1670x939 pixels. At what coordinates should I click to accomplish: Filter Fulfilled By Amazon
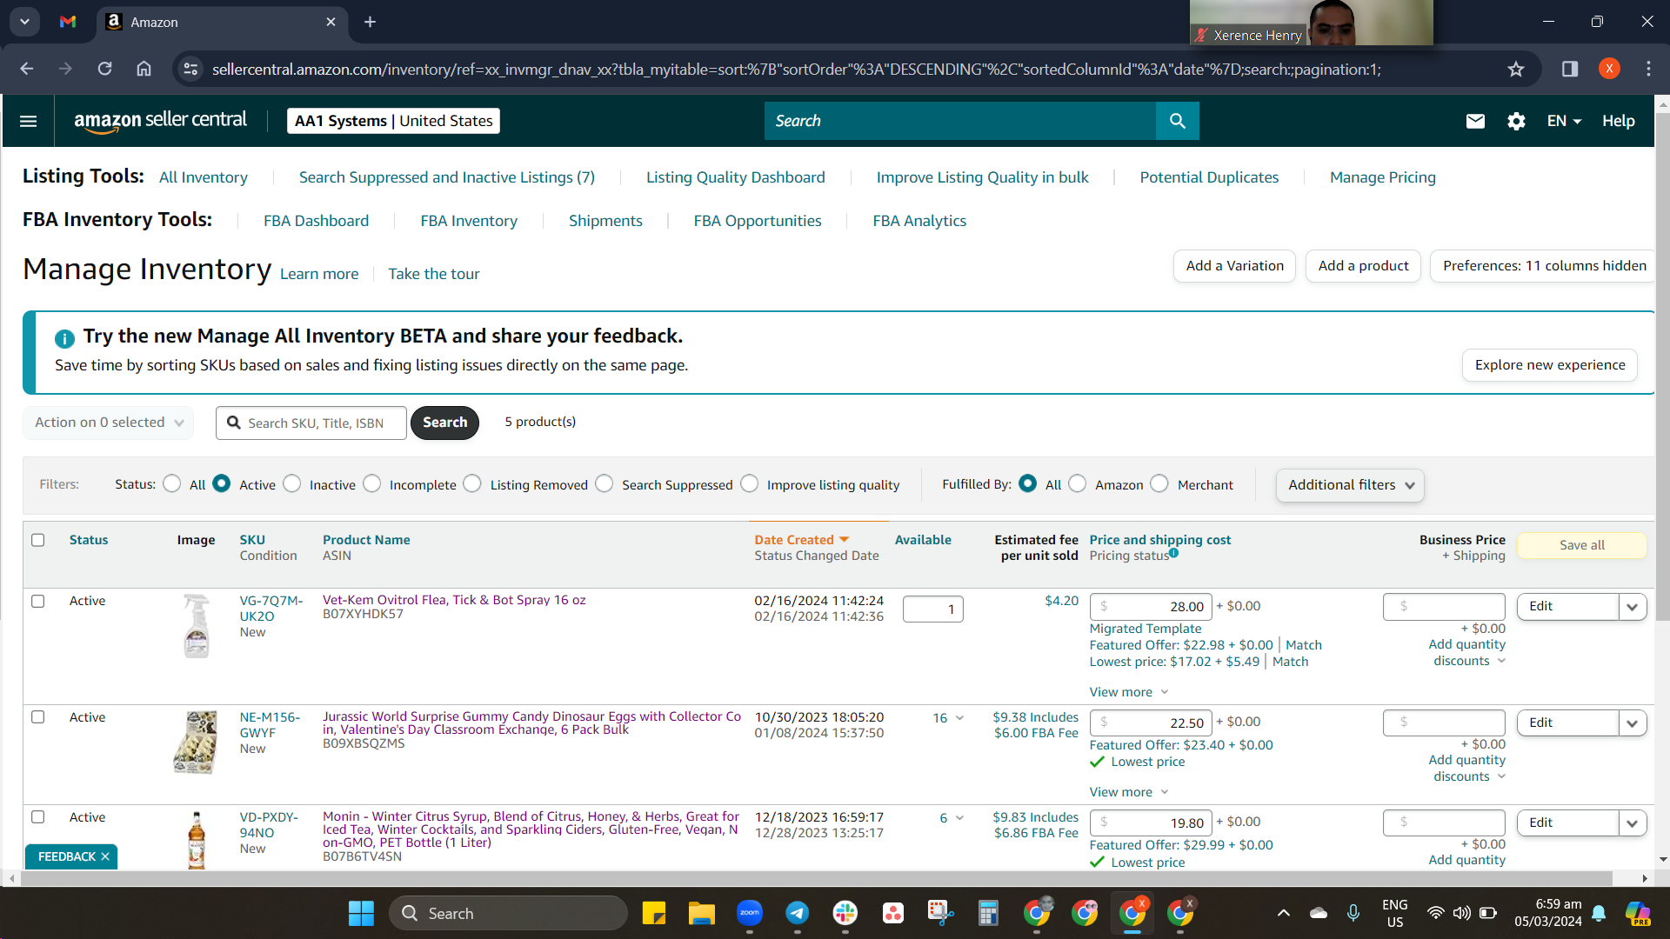point(1078,483)
